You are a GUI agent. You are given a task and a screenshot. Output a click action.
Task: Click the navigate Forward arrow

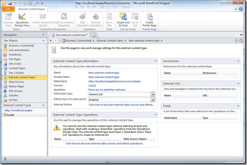pyautogui.click(x=56, y=40)
